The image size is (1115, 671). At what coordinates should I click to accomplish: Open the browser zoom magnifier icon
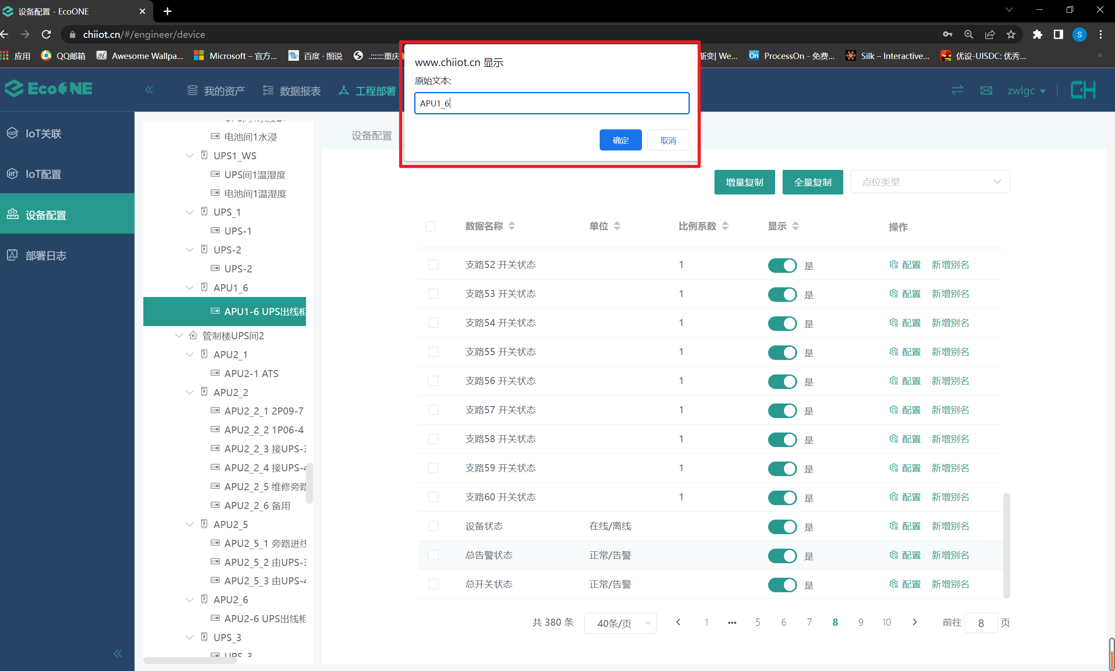(969, 34)
